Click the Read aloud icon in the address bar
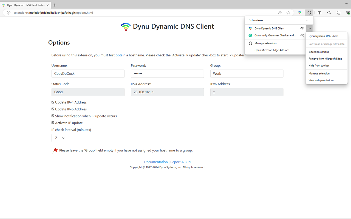The width and height of the screenshot is (351, 219). point(280,13)
